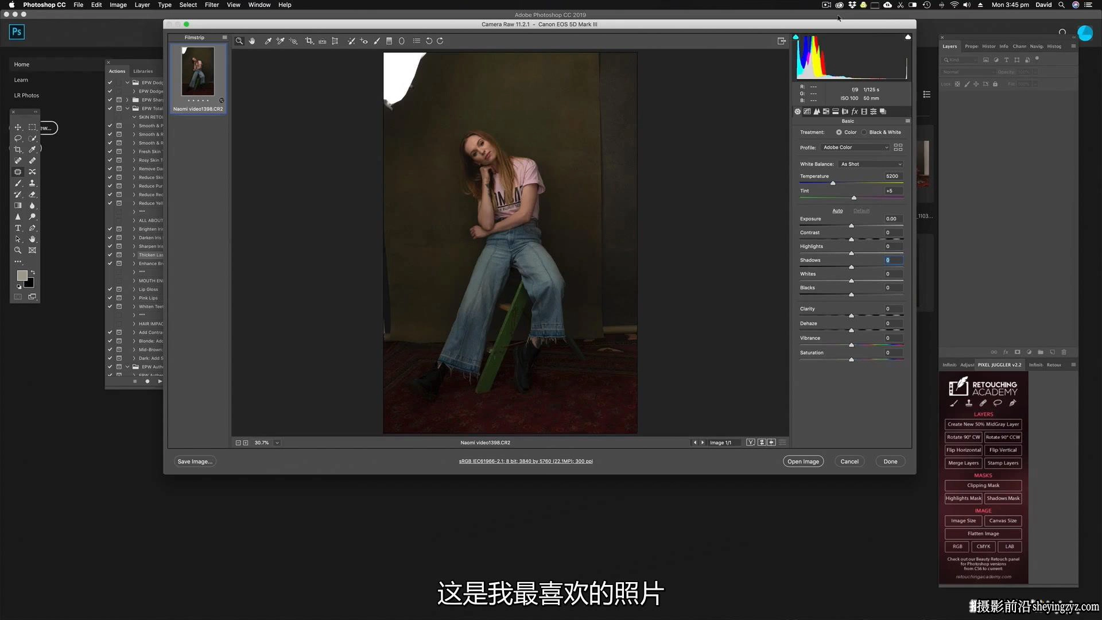Activate the Transform tool
Viewport: 1102px width, 620px height.
point(335,41)
